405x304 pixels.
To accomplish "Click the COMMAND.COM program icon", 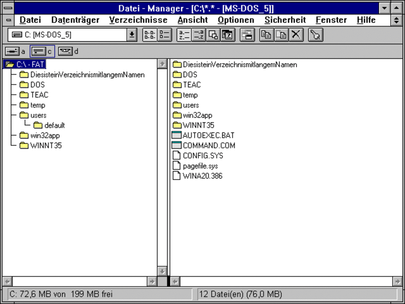I will tap(176, 145).
